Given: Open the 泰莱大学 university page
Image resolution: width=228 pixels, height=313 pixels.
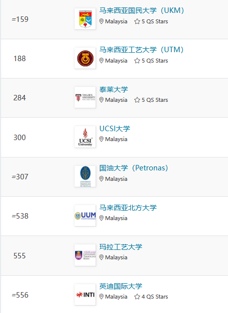Looking at the screenshot, I should [x=114, y=89].
